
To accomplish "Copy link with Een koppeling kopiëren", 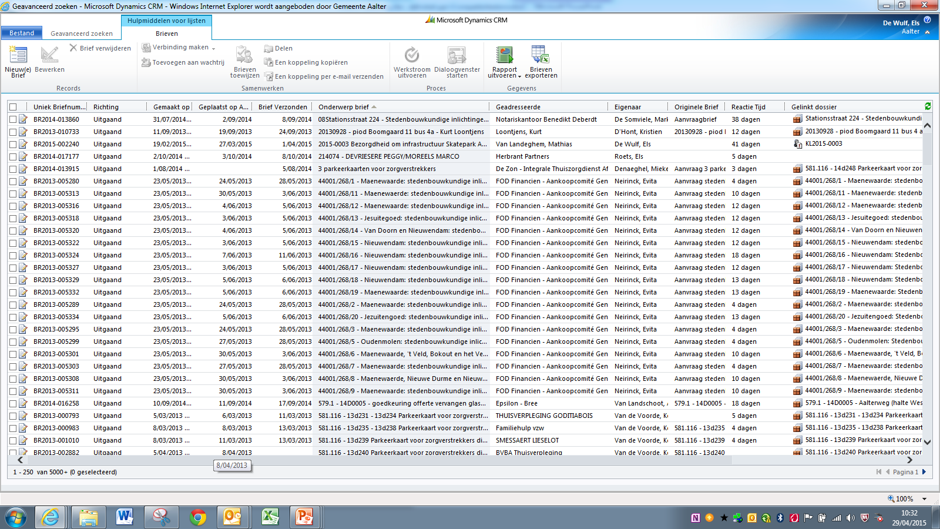I will [305, 62].
